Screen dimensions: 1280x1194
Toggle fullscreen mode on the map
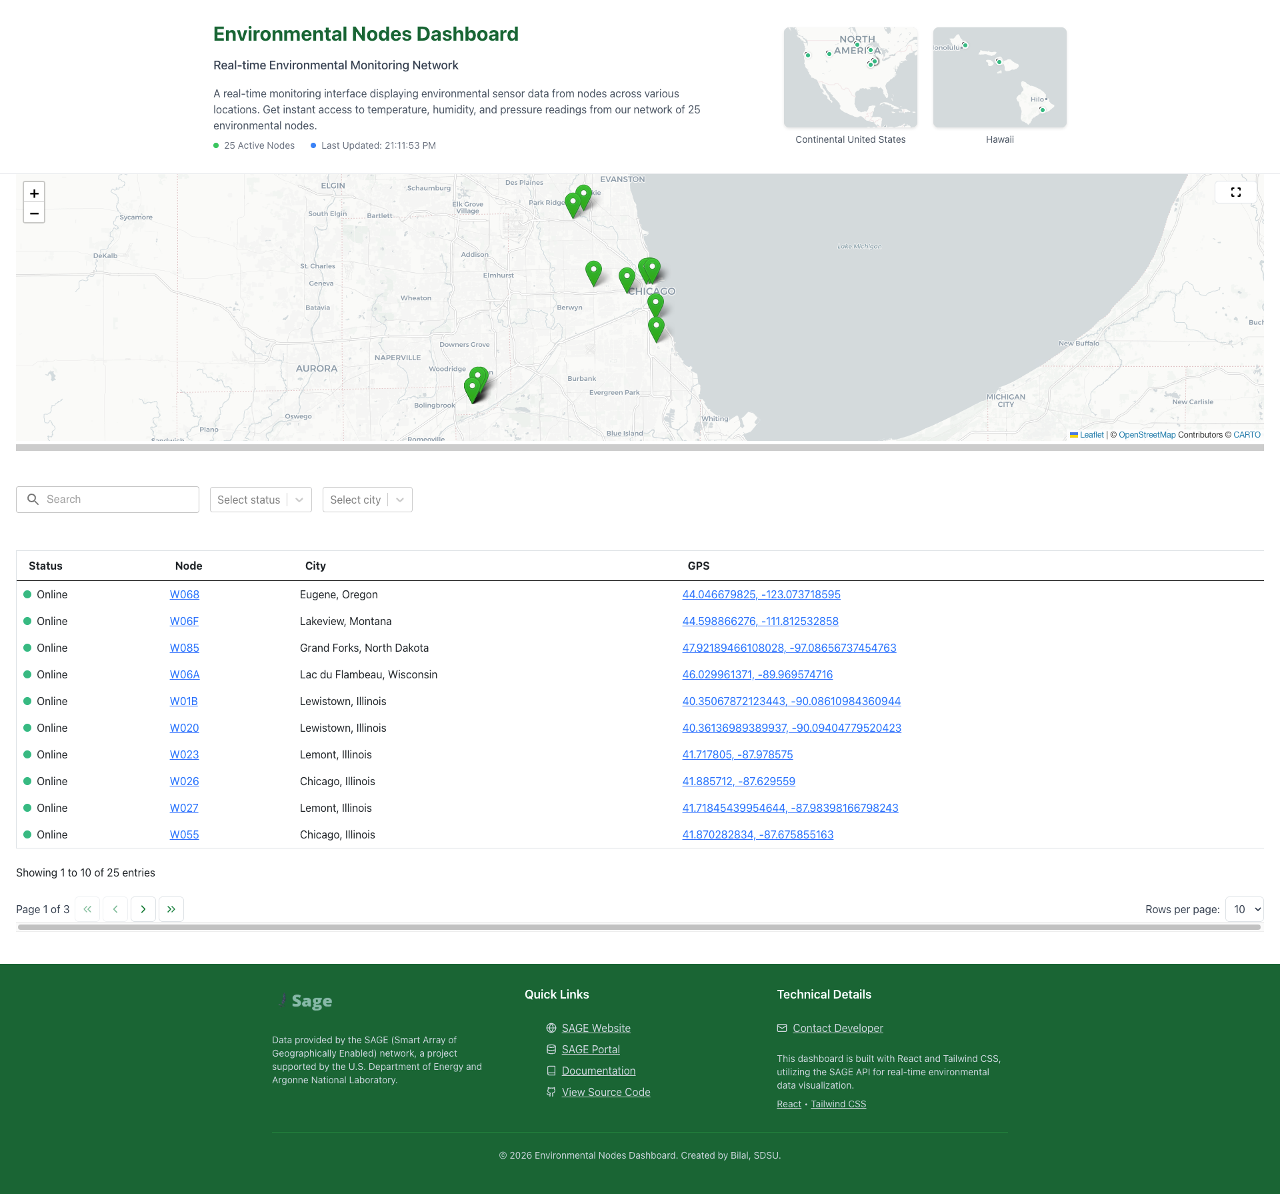point(1235,192)
